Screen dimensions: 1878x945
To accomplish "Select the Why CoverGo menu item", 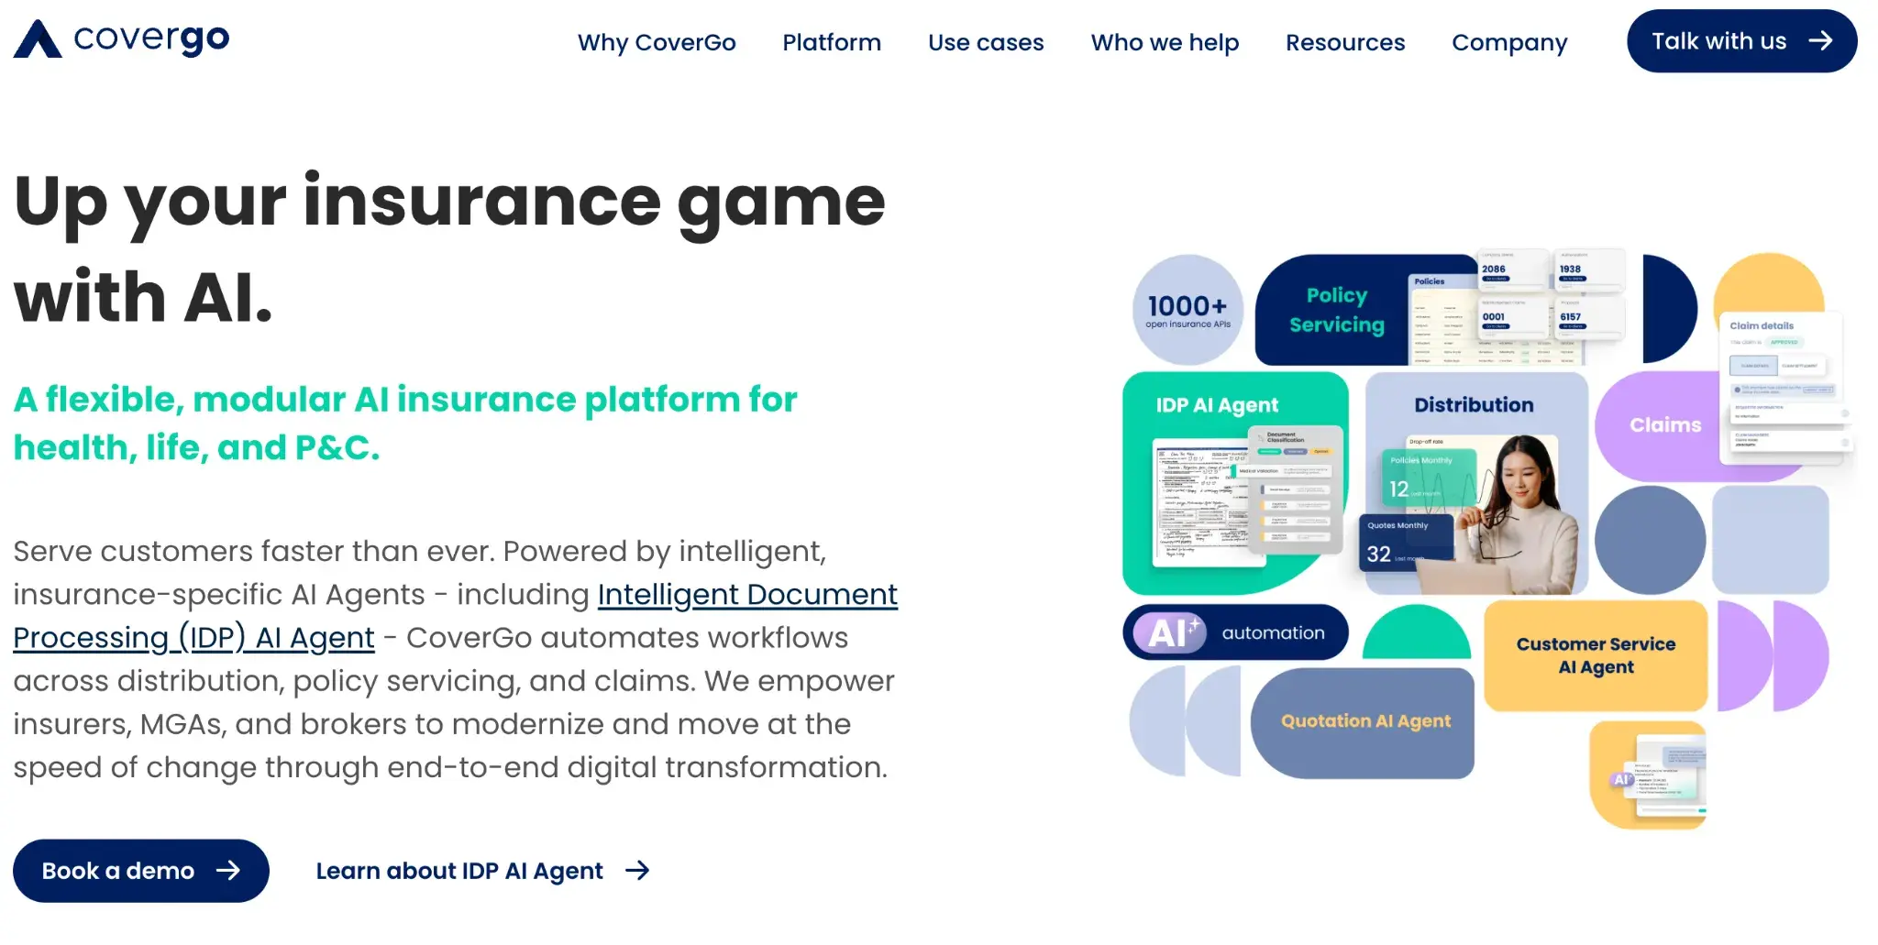I will pos(657,42).
